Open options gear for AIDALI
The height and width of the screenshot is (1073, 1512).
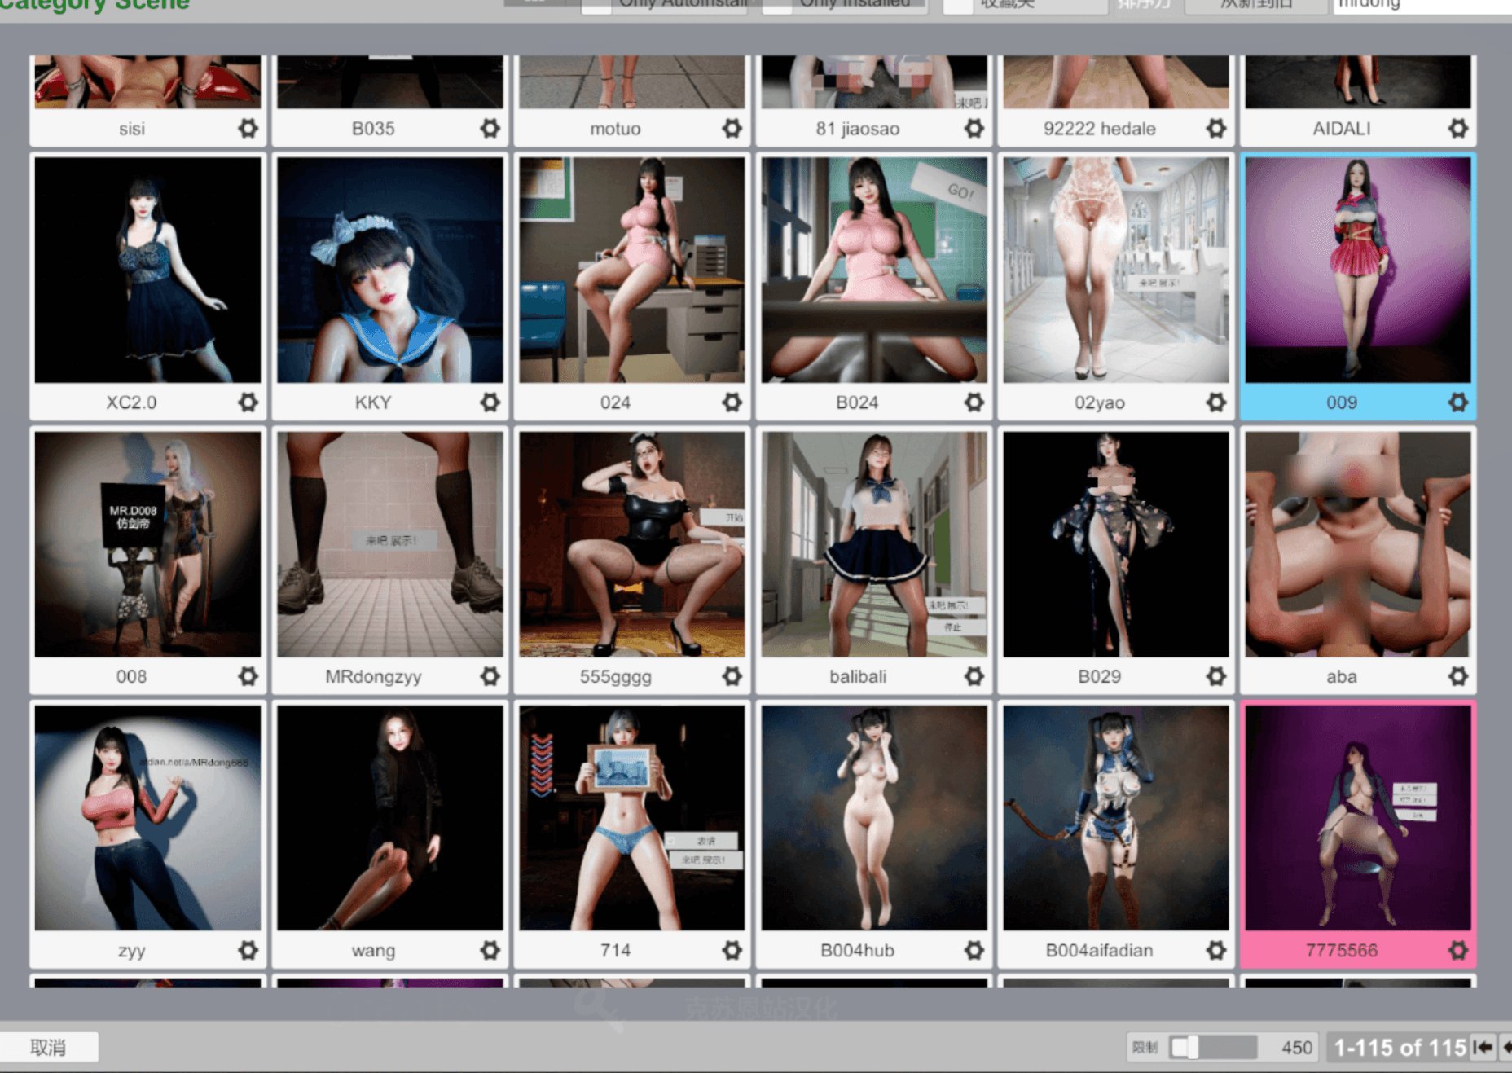(1457, 128)
